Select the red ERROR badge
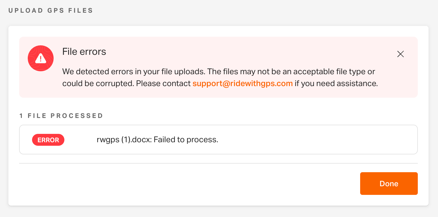The image size is (438, 217). coord(48,140)
